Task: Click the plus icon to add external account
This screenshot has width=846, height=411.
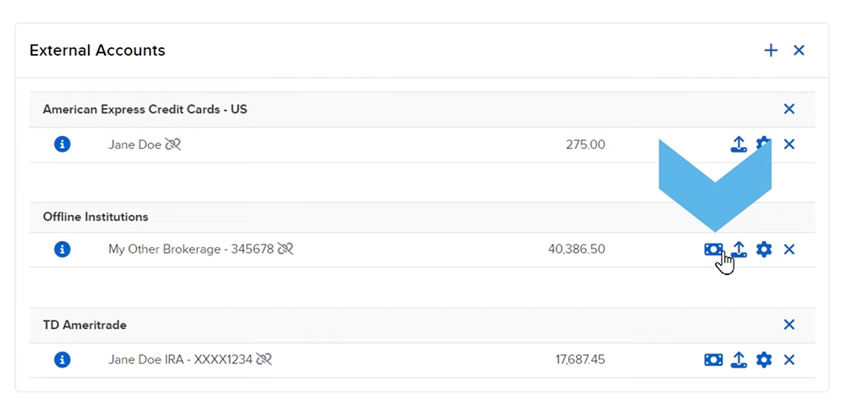Action: coord(771,51)
